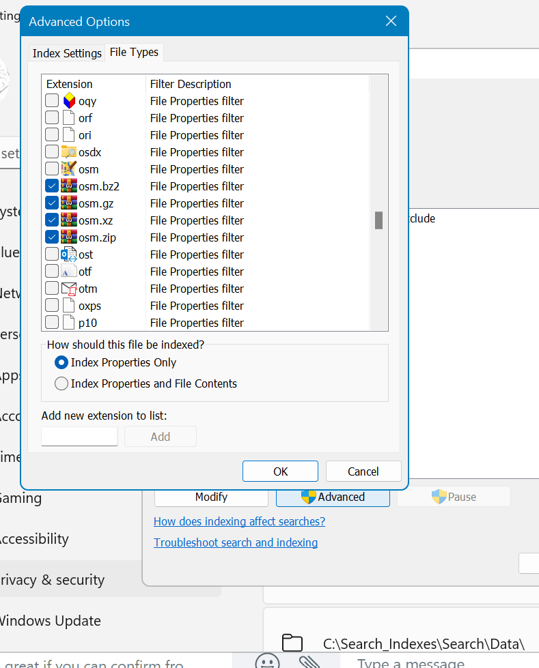539x668 pixels.
Task: Click Modify in Indexing Options window
Action: [x=211, y=497]
